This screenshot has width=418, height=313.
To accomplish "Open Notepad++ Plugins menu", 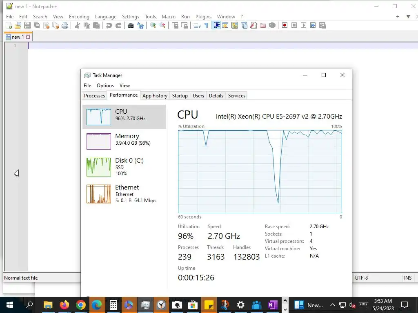I will click(x=203, y=16).
